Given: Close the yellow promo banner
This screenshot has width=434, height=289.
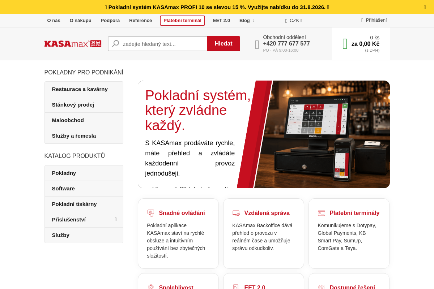Looking at the screenshot, I should (425, 7).
